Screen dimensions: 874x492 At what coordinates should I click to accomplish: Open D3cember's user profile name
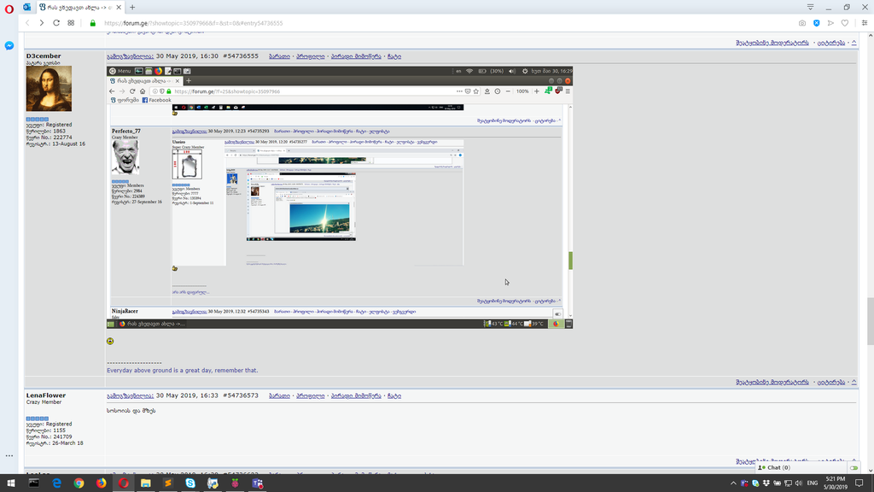pos(44,56)
